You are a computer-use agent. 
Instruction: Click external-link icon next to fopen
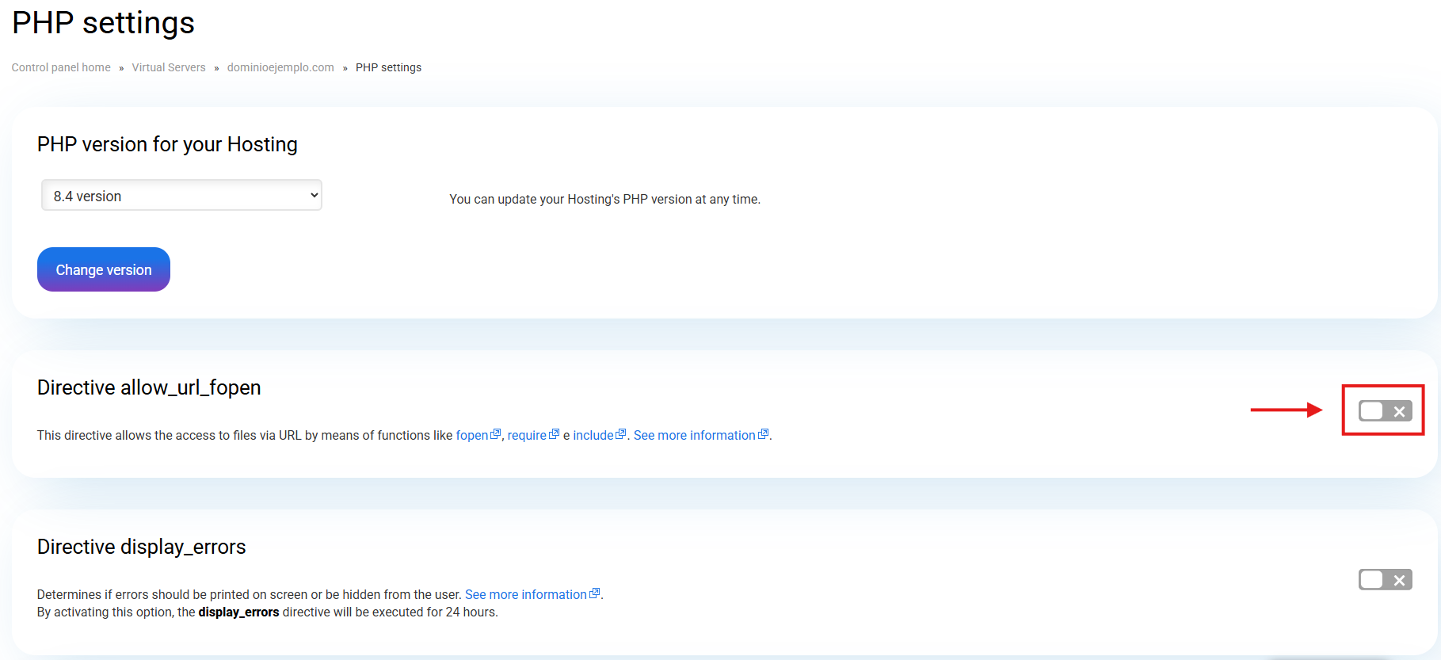[x=496, y=434]
